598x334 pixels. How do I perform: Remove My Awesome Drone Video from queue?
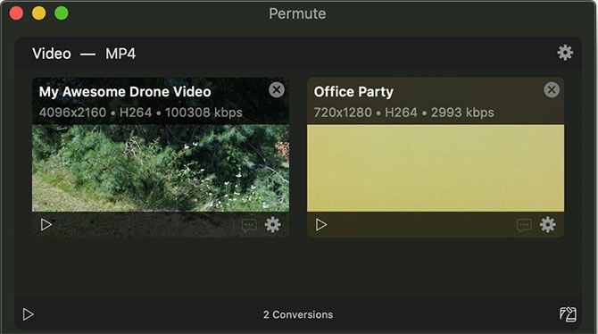277,90
